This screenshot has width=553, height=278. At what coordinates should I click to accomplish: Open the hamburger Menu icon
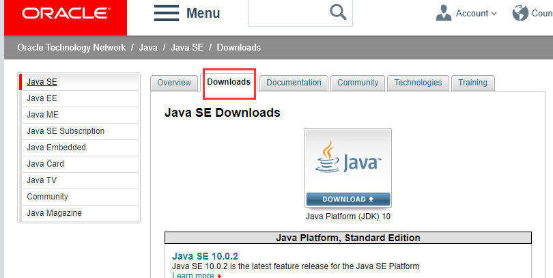167,13
